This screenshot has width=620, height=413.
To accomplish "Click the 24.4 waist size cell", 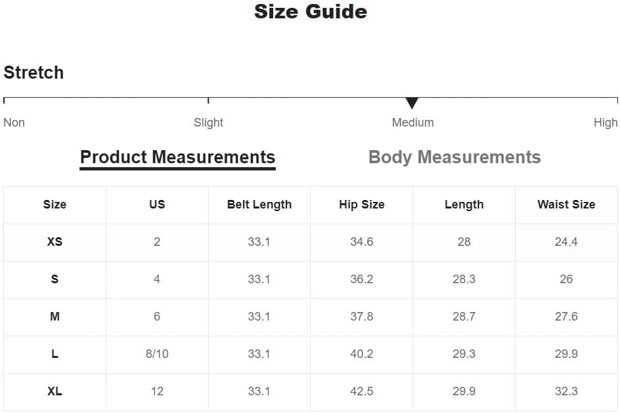I will pos(566,242).
